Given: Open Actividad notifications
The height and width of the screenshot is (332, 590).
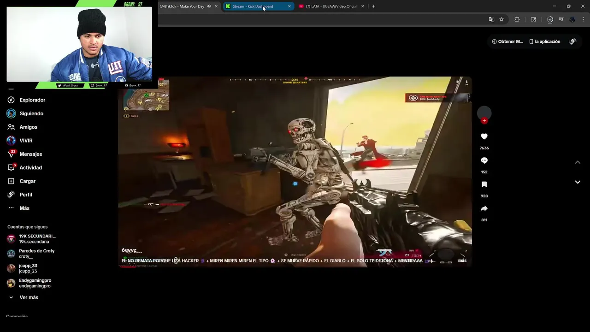Looking at the screenshot, I should coord(24,167).
